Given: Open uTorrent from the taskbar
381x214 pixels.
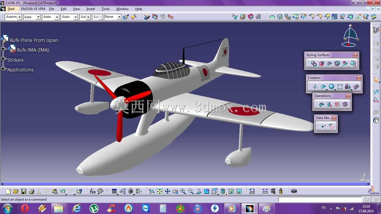Looking at the screenshot, I should [x=94, y=208].
